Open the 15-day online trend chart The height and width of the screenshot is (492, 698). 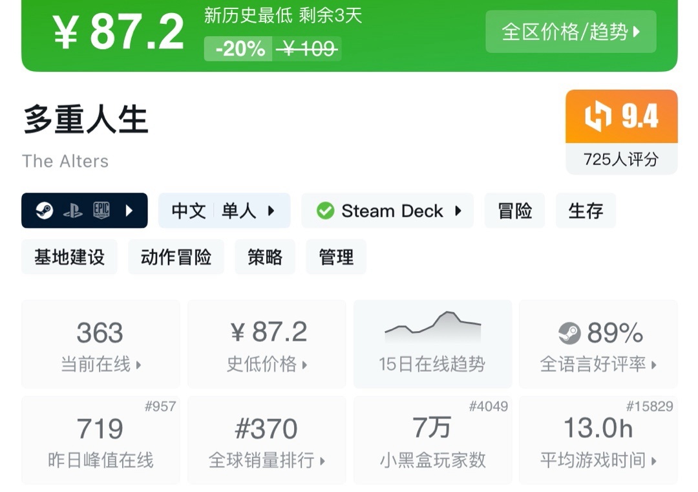pyautogui.click(x=432, y=343)
